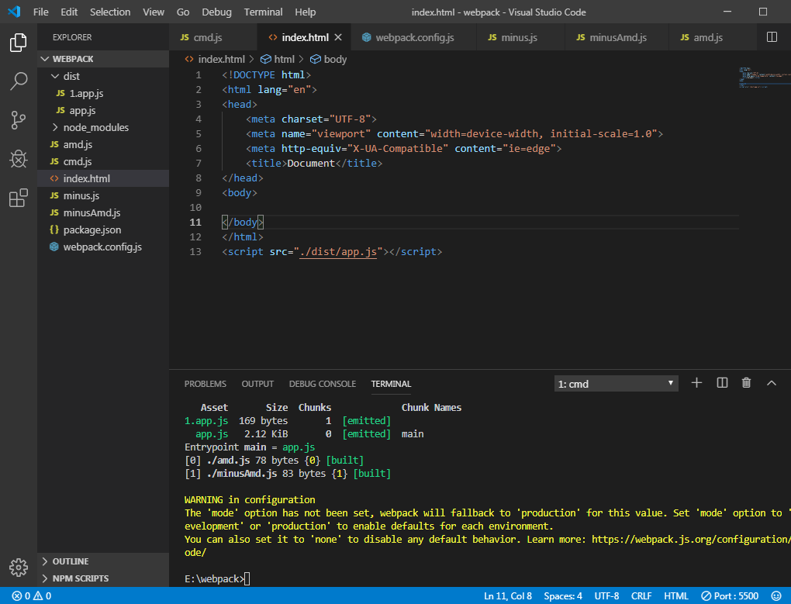Open the Terminal menu
791x604 pixels.
point(263,12)
